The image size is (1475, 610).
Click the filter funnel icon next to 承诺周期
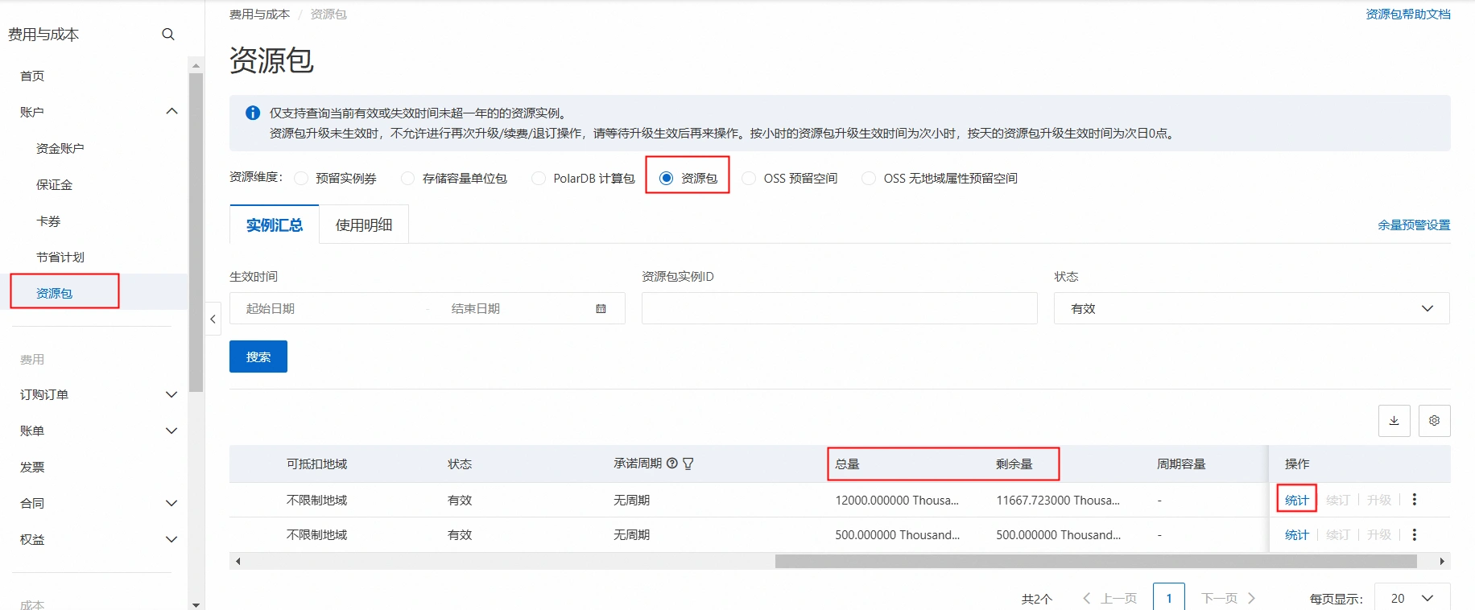688,464
